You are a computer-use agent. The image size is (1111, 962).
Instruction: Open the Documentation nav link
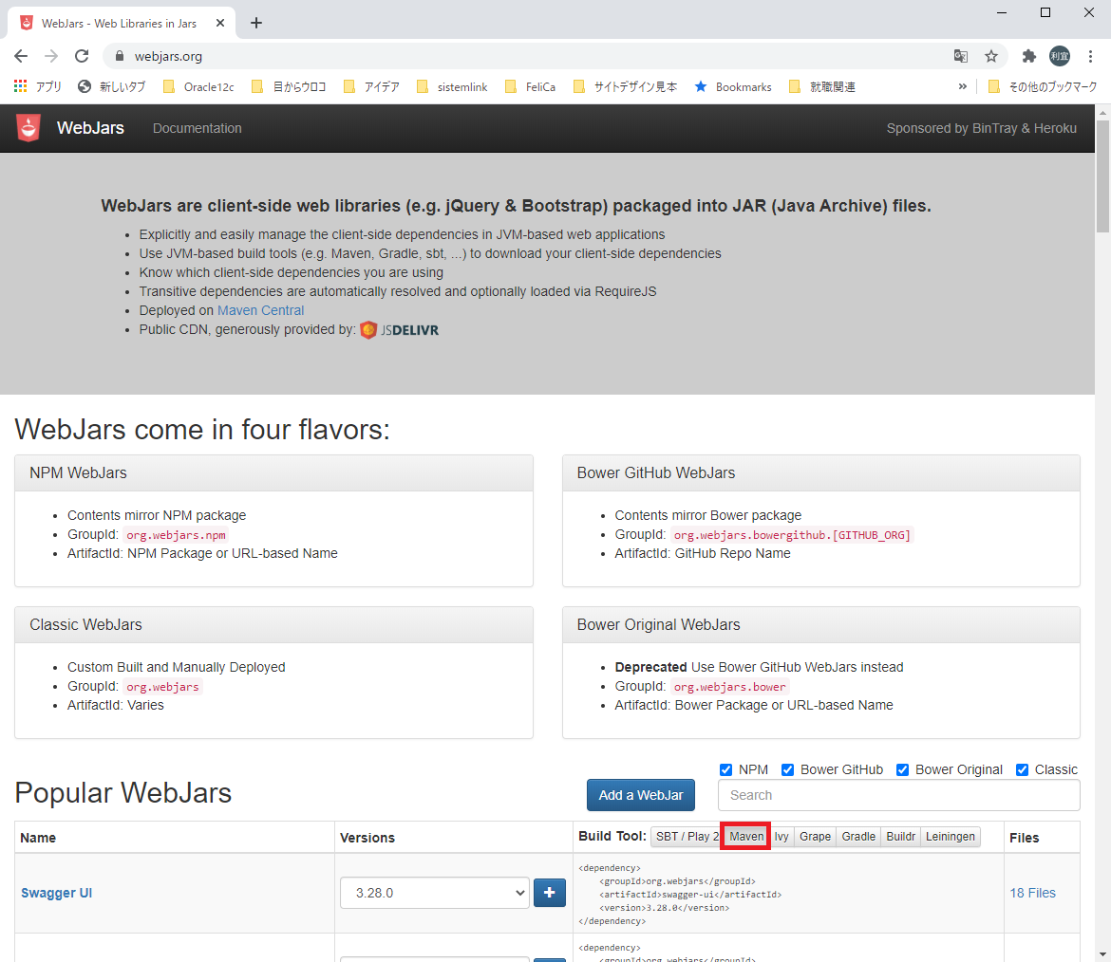pos(197,128)
